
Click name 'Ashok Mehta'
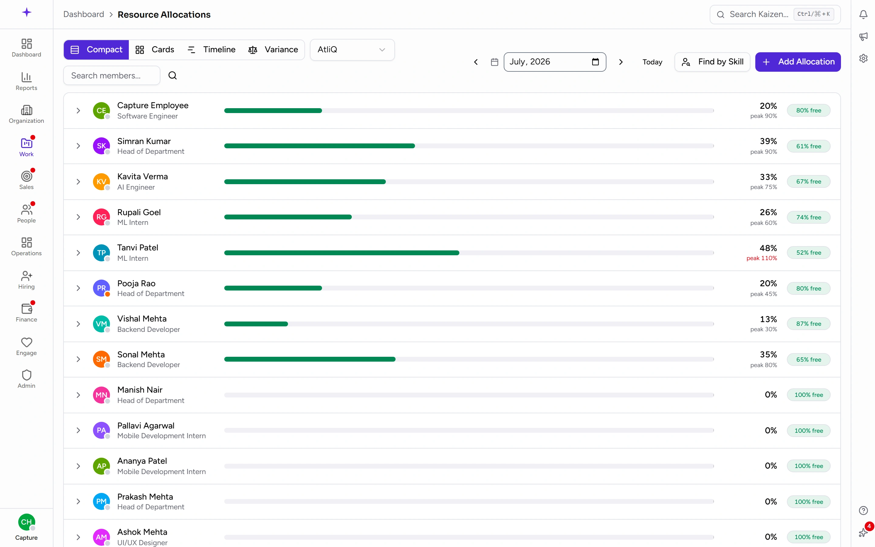click(142, 532)
